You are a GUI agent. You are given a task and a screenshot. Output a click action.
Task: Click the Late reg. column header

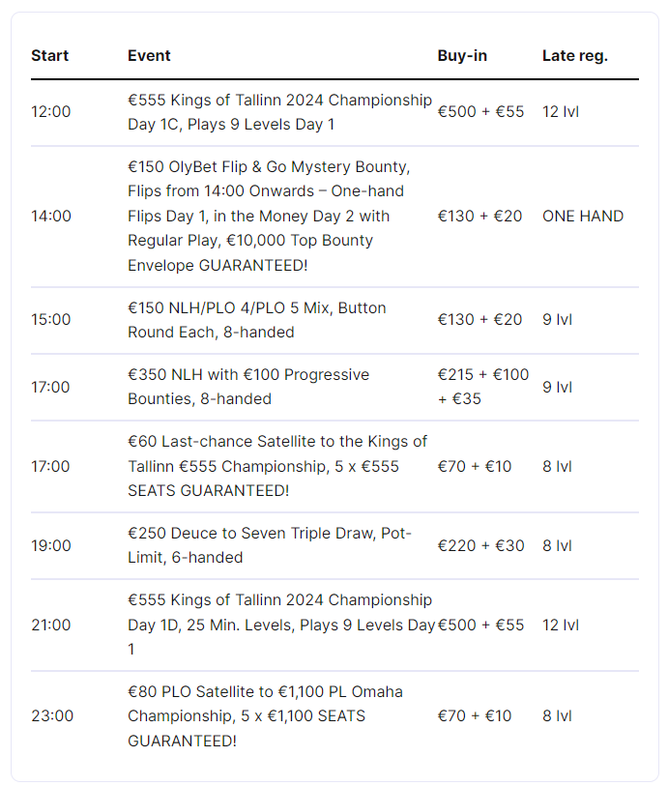point(574,55)
